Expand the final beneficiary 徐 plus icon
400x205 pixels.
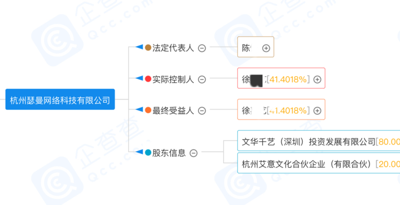pos(317,111)
